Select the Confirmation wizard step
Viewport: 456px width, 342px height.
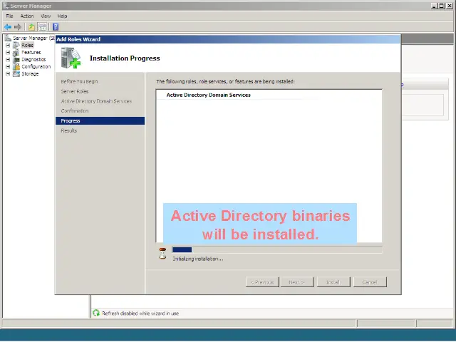point(75,111)
